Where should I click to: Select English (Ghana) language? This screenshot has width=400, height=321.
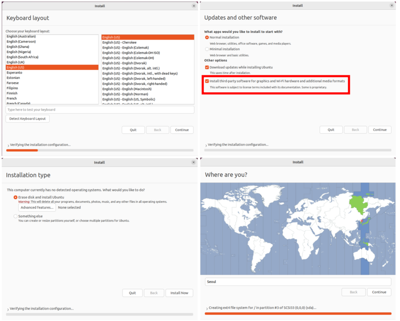click(52, 47)
